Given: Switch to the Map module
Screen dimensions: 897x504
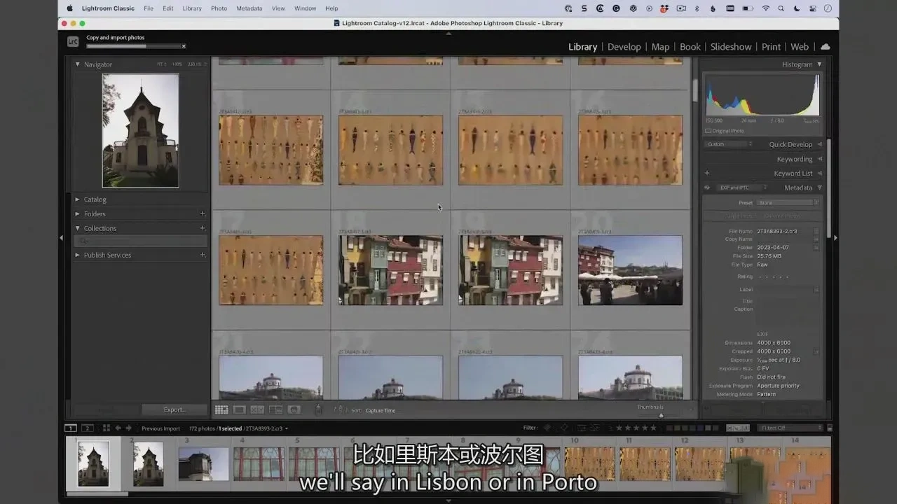Looking at the screenshot, I should pos(660,47).
